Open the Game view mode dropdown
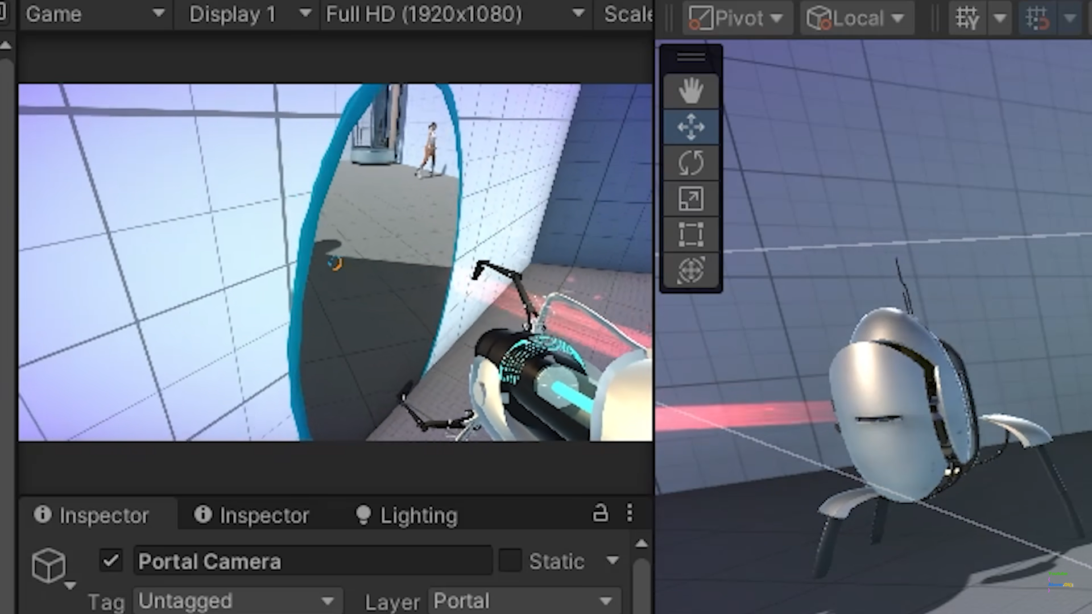The width and height of the screenshot is (1092, 614). [94, 14]
